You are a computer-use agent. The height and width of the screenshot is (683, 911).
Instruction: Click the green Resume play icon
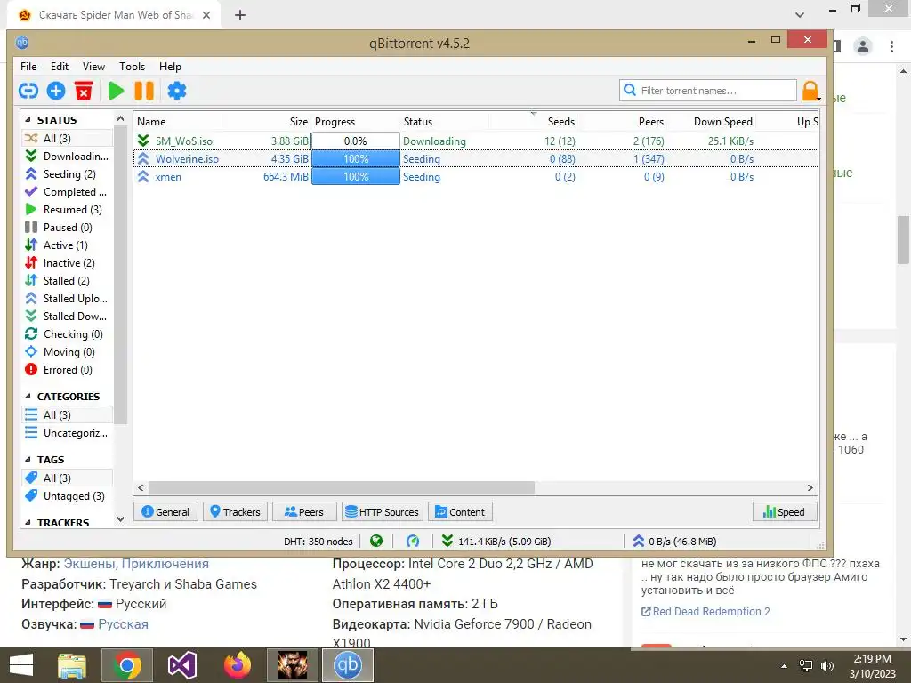(117, 92)
